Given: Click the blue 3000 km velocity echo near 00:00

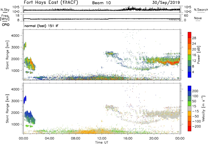Looking at the screenshot, I should coord(25,100).
